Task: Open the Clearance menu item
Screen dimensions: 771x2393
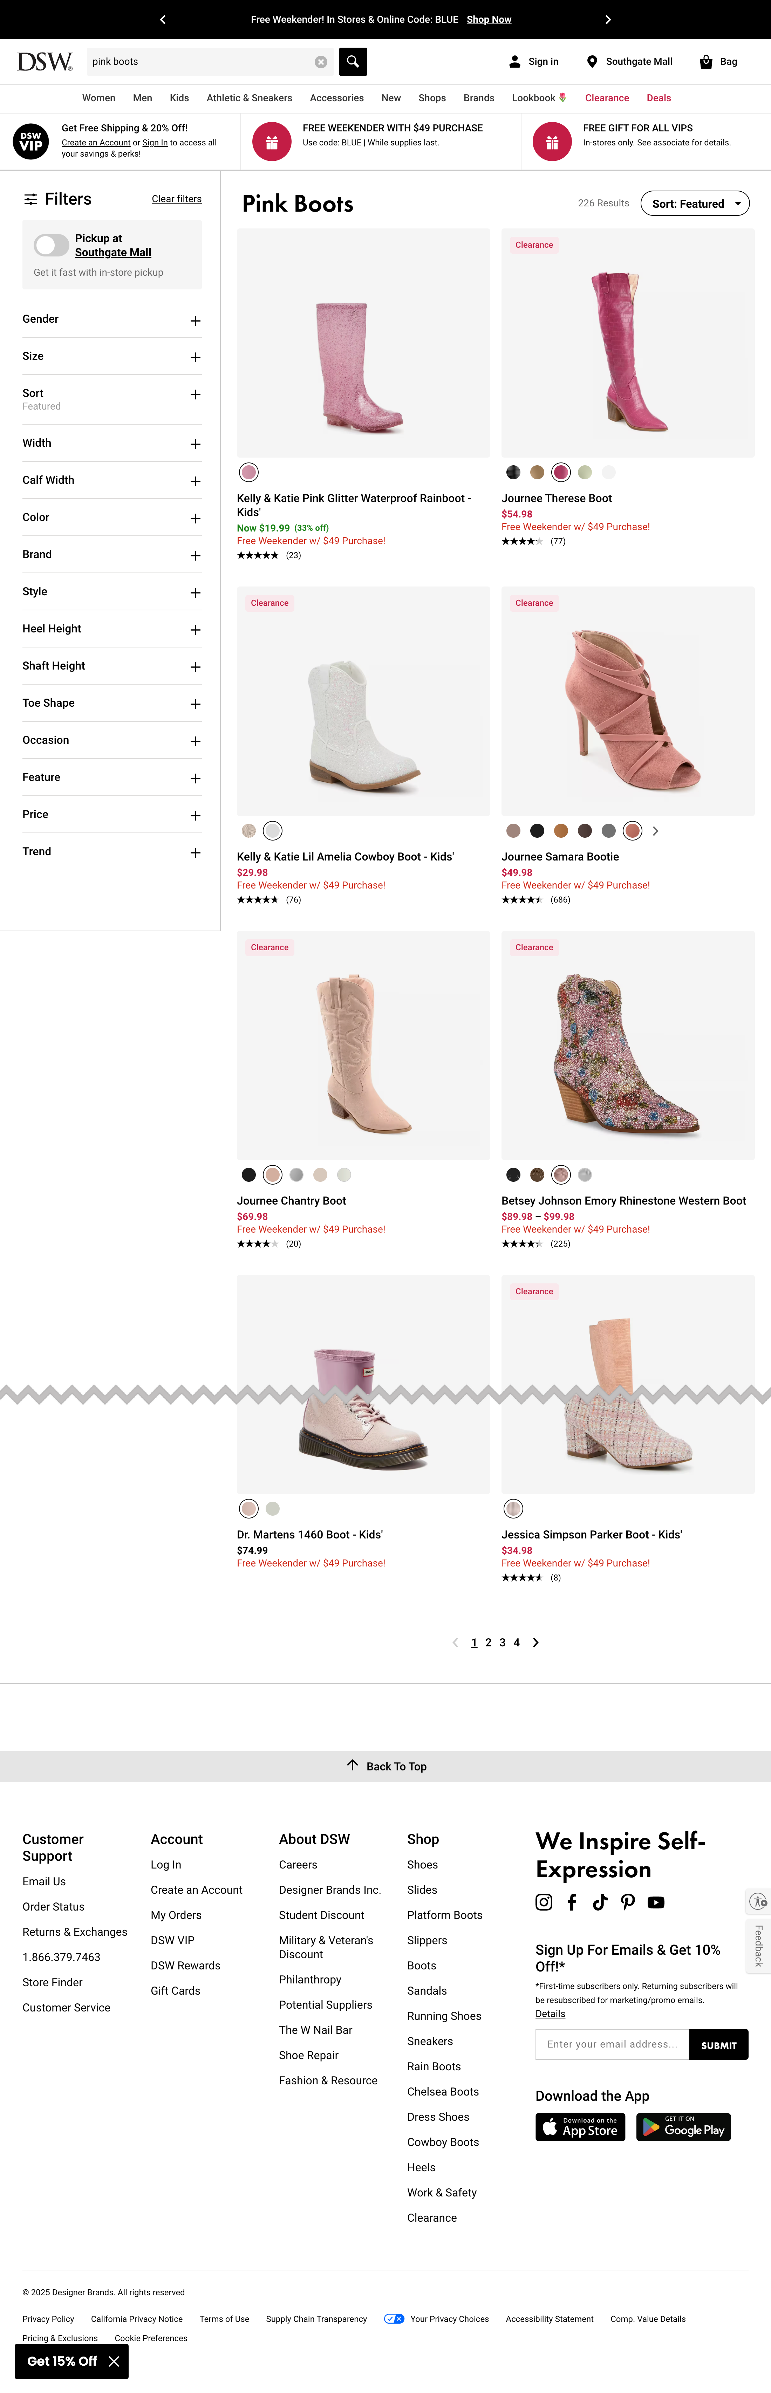Action: pyautogui.click(x=607, y=97)
